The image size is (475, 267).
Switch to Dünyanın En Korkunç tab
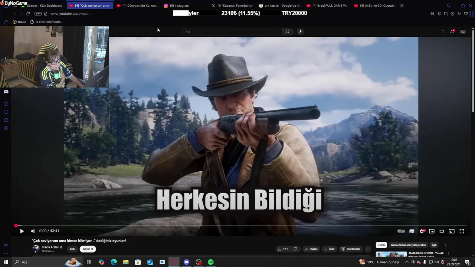pyautogui.click(x=137, y=6)
